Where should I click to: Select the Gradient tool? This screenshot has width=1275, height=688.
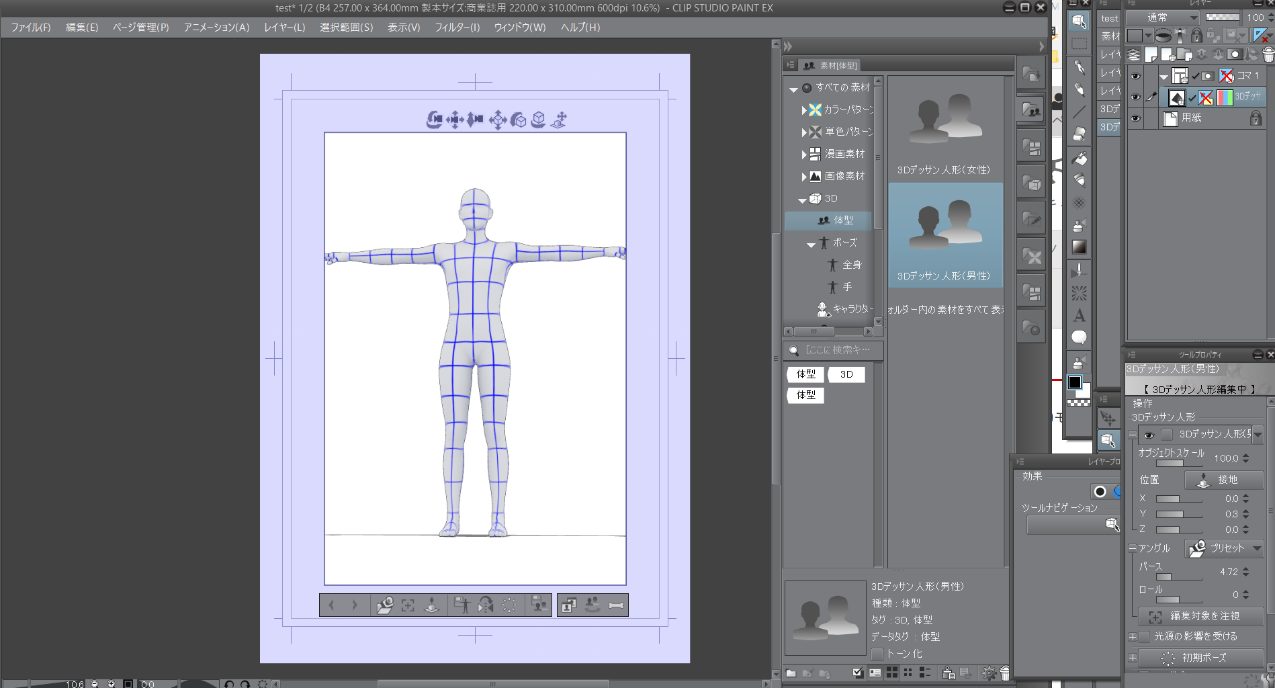(1079, 247)
